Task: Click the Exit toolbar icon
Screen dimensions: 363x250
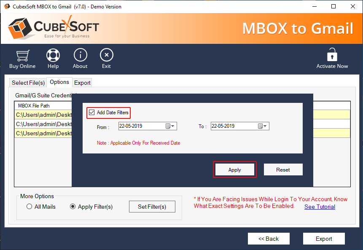Action: click(106, 55)
